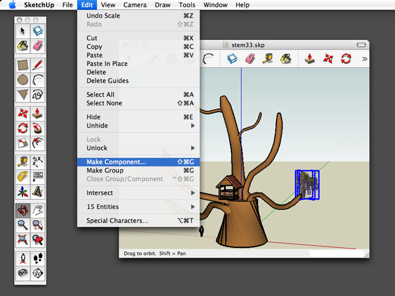Expand the Intersect submenu

tap(138, 193)
